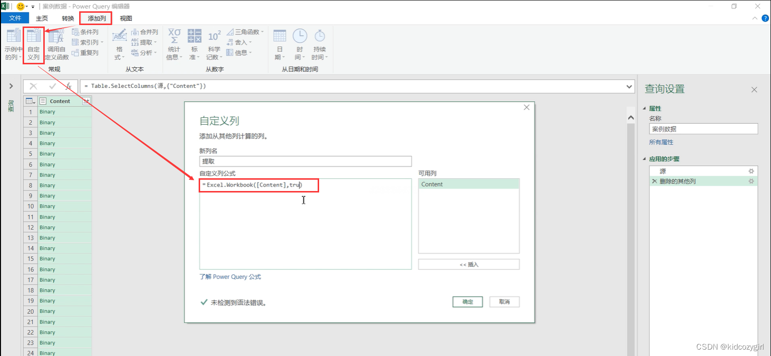
Task: Expand the queries navigation pane chevron
Action: click(x=11, y=86)
